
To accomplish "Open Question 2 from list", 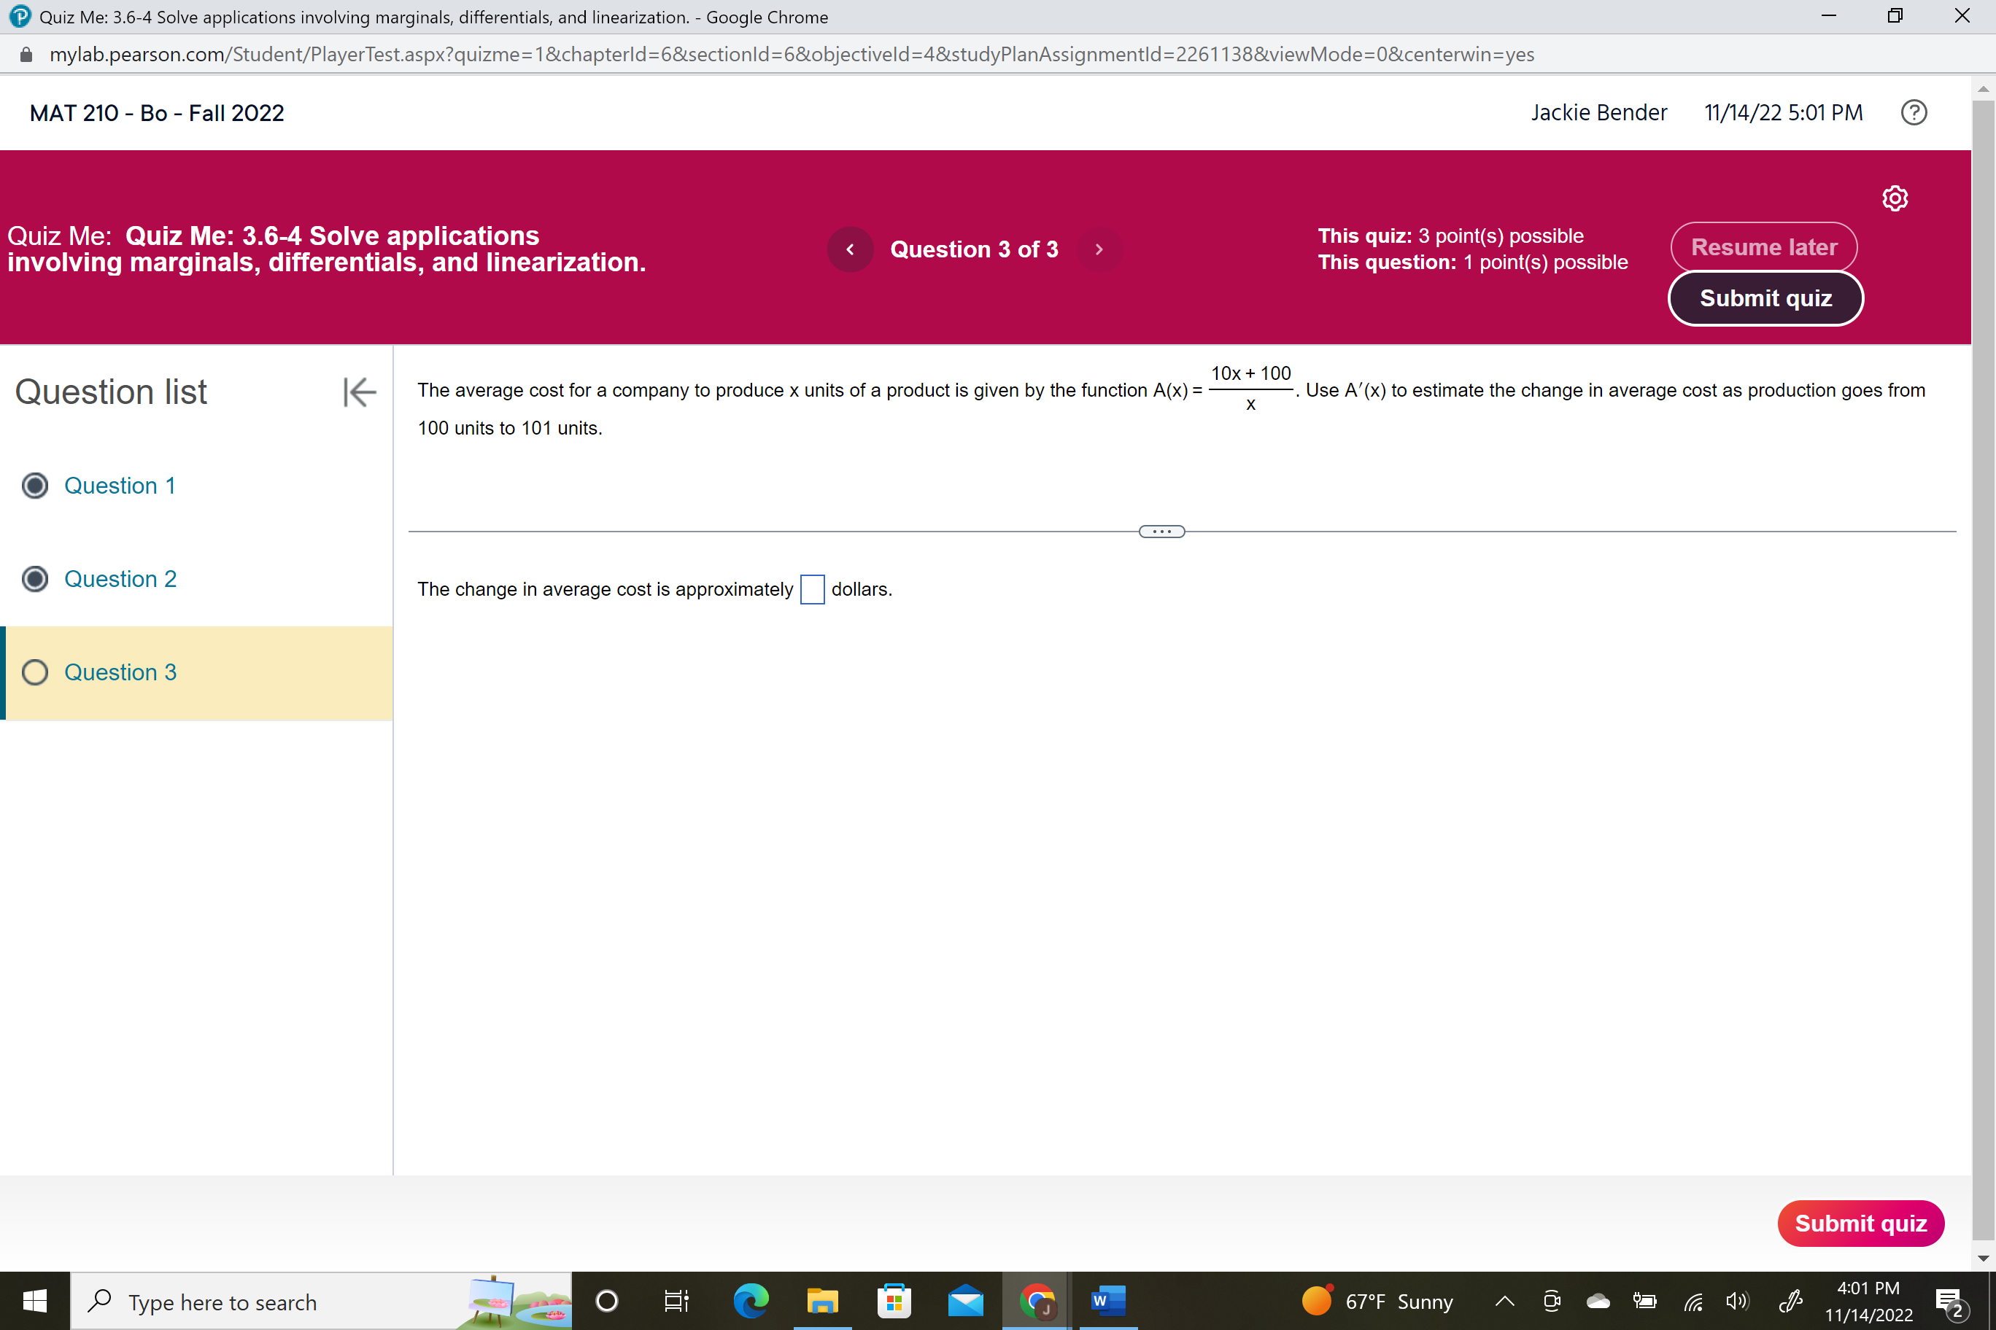I will point(120,578).
